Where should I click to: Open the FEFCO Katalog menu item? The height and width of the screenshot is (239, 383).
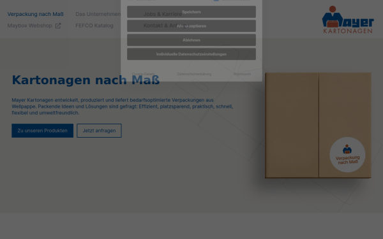[94, 25]
